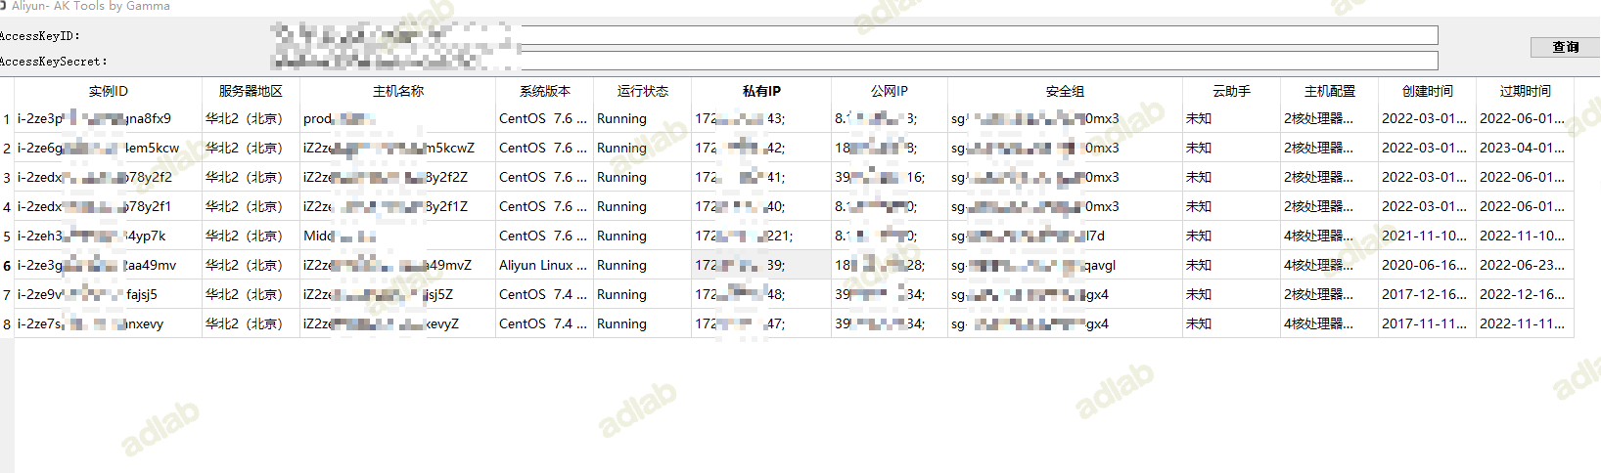The height and width of the screenshot is (473, 1601).
Task: Sort by 私有IP column header
Action: [761, 91]
